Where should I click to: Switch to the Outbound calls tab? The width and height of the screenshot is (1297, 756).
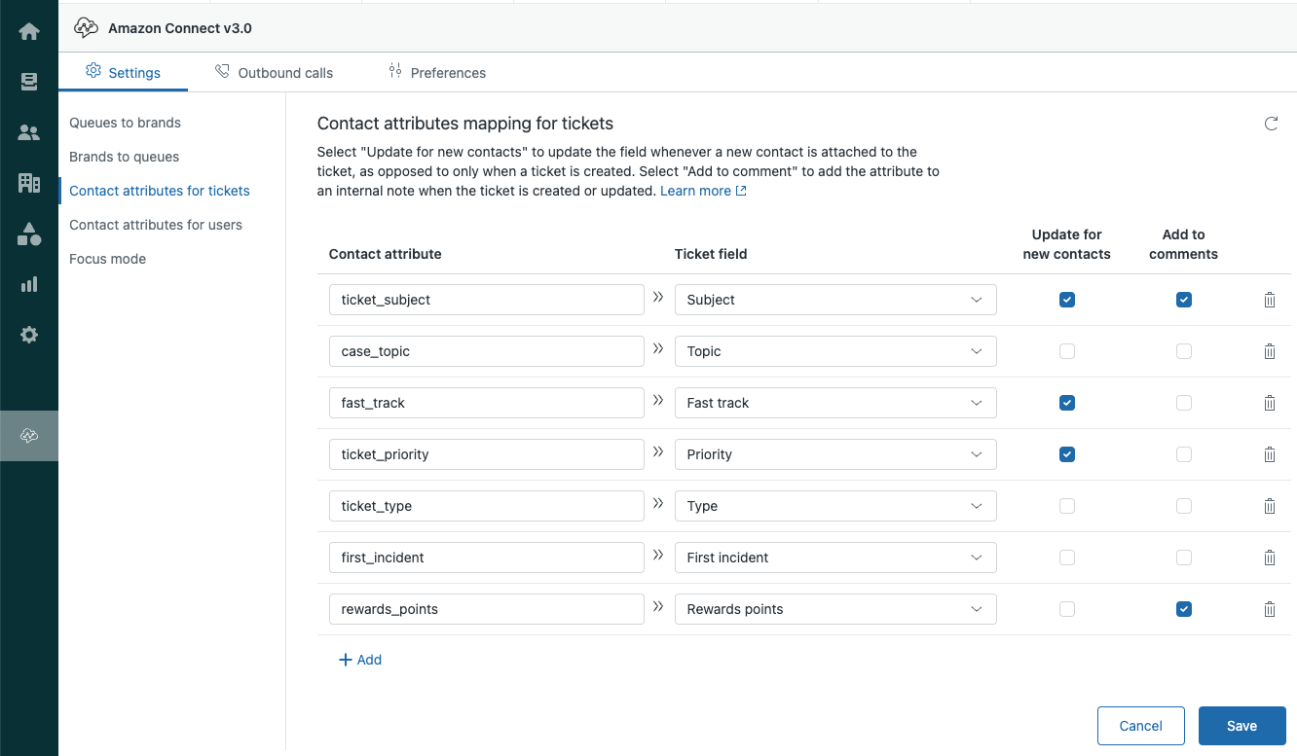tap(274, 73)
